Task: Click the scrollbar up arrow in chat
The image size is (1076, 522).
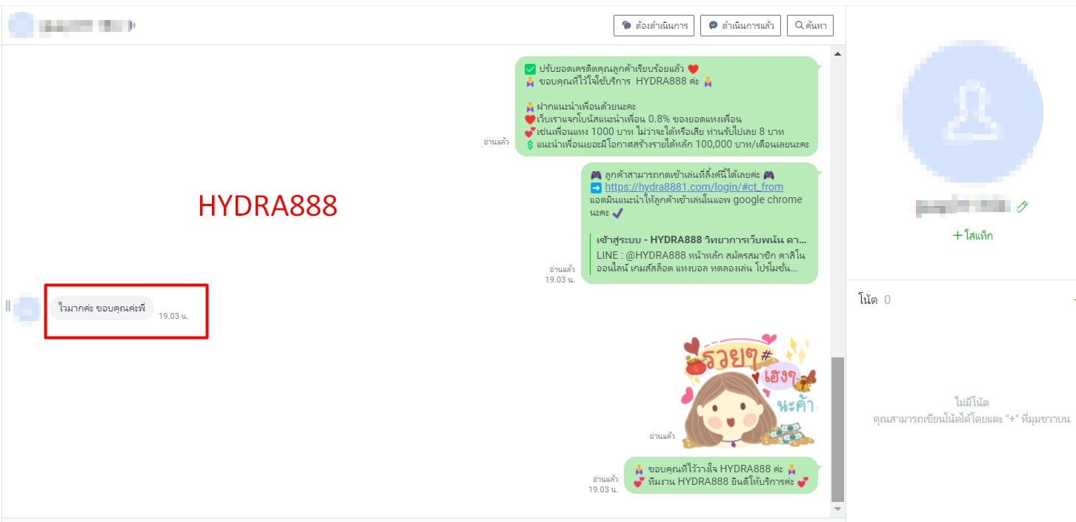Action: (838, 53)
